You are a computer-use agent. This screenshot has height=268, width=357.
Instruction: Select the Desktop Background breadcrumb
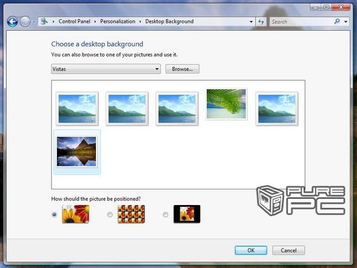tap(170, 21)
